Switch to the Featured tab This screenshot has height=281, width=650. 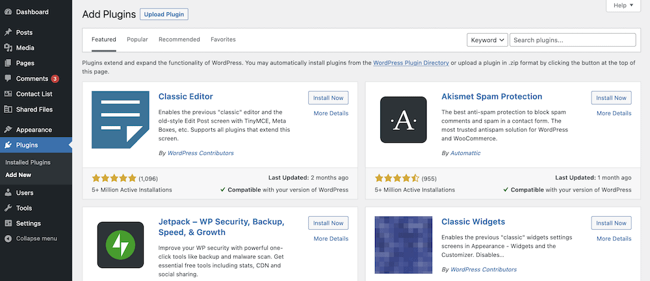click(x=103, y=40)
